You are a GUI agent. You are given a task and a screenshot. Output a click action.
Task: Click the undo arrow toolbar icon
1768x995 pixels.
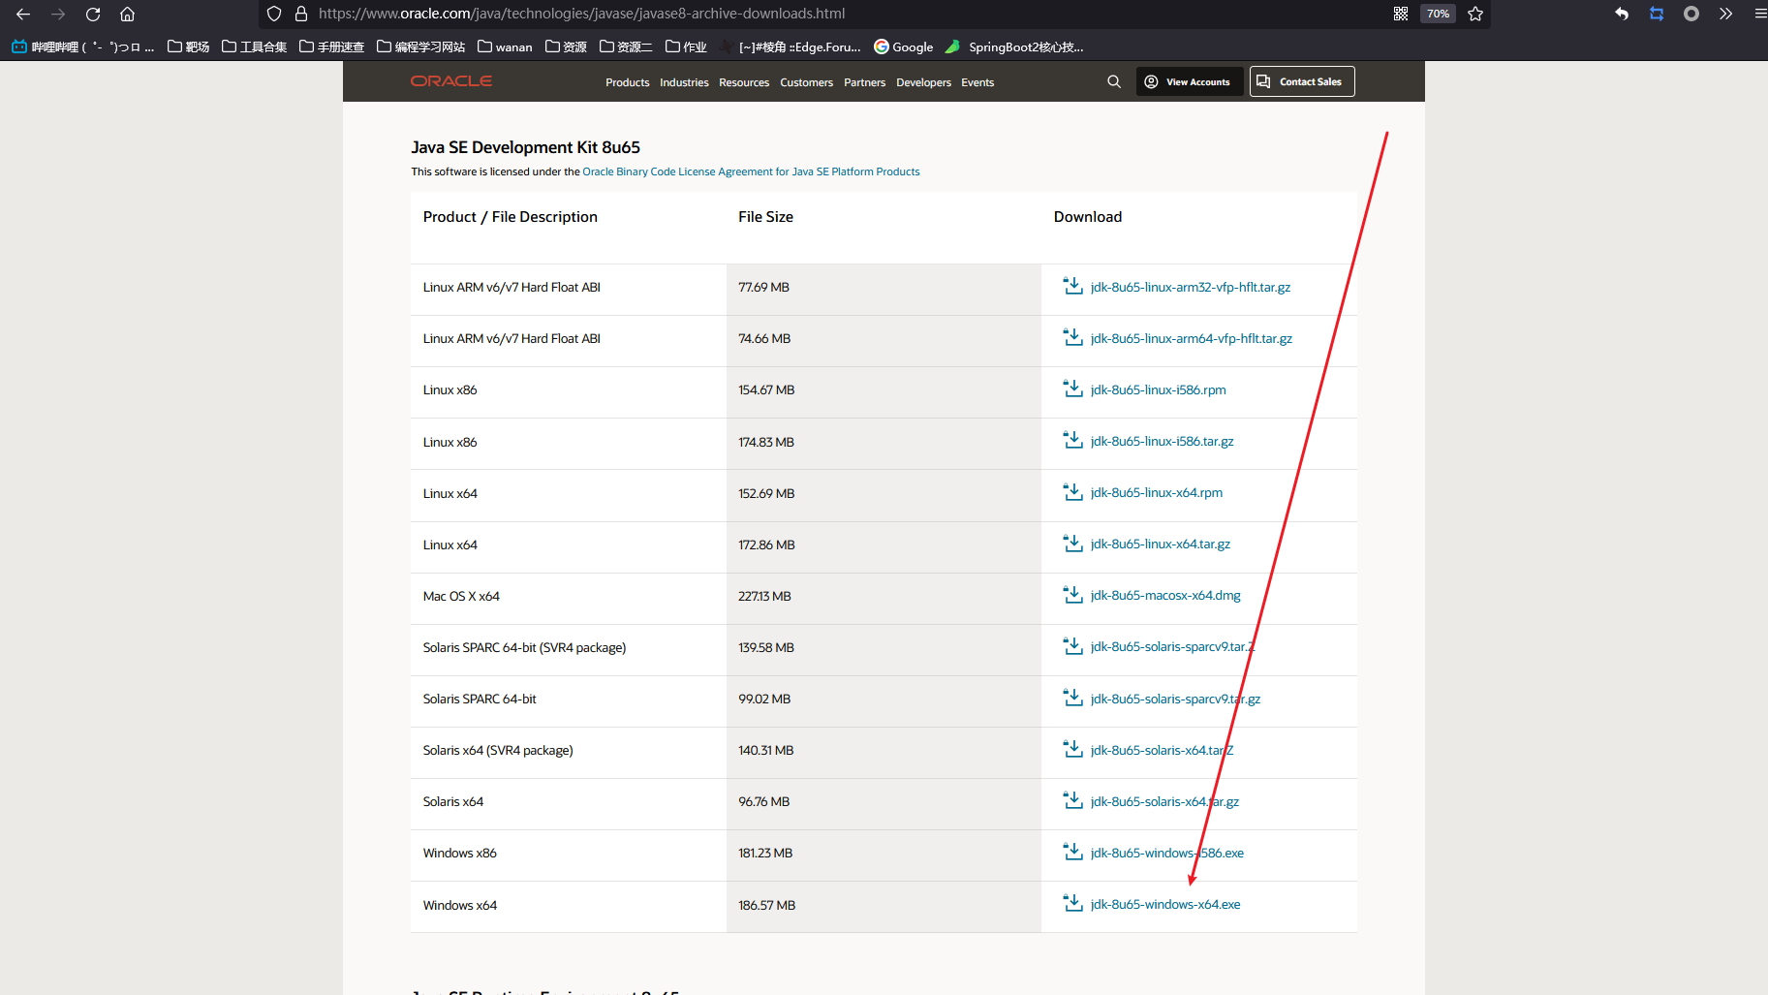(x=1622, y=14)
